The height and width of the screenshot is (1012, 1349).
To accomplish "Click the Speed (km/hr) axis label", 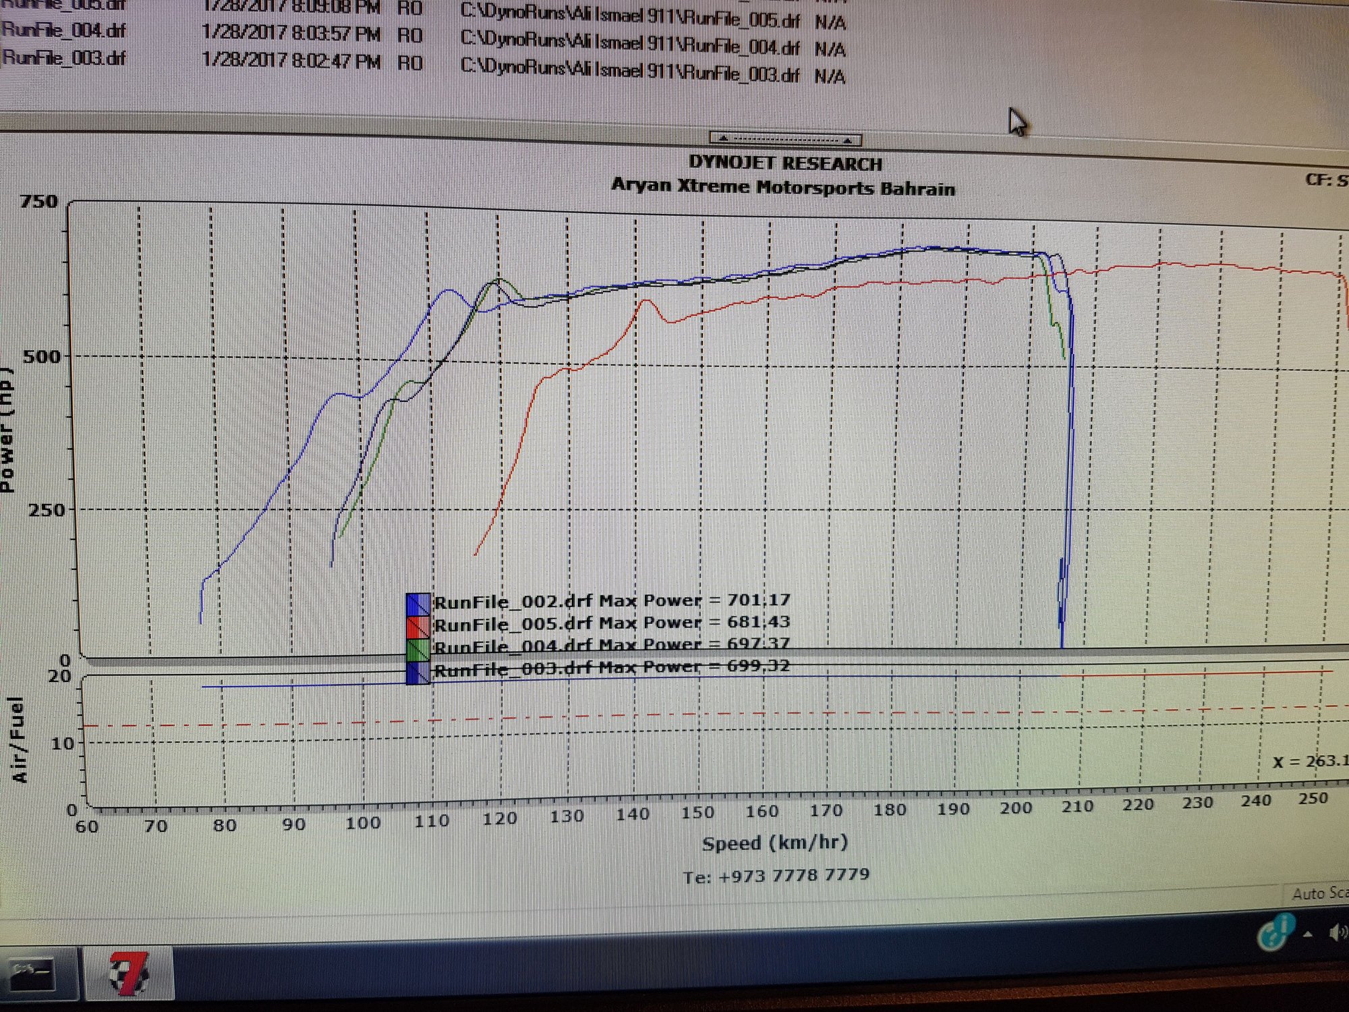I will click(774, 843).
